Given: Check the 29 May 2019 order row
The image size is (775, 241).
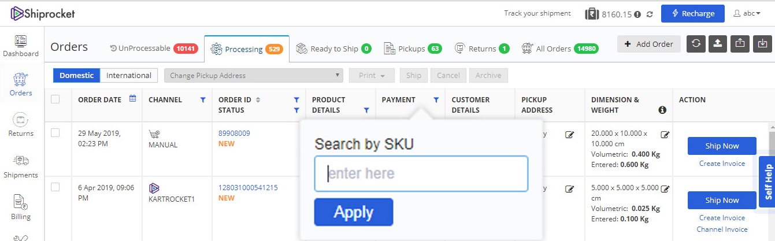Looking at the screenshot, I should pyautogui.click(x=55, y=133).
